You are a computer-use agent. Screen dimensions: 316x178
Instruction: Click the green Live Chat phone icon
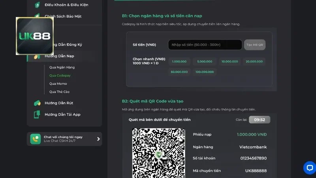[36, 139]
